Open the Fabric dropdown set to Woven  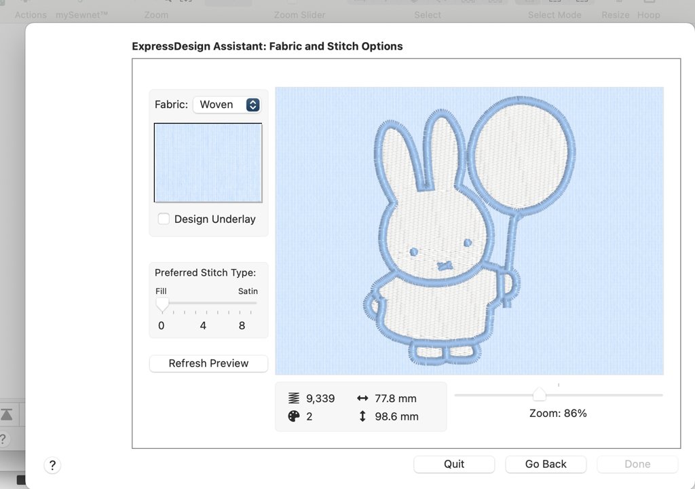[x=227, y=105]
